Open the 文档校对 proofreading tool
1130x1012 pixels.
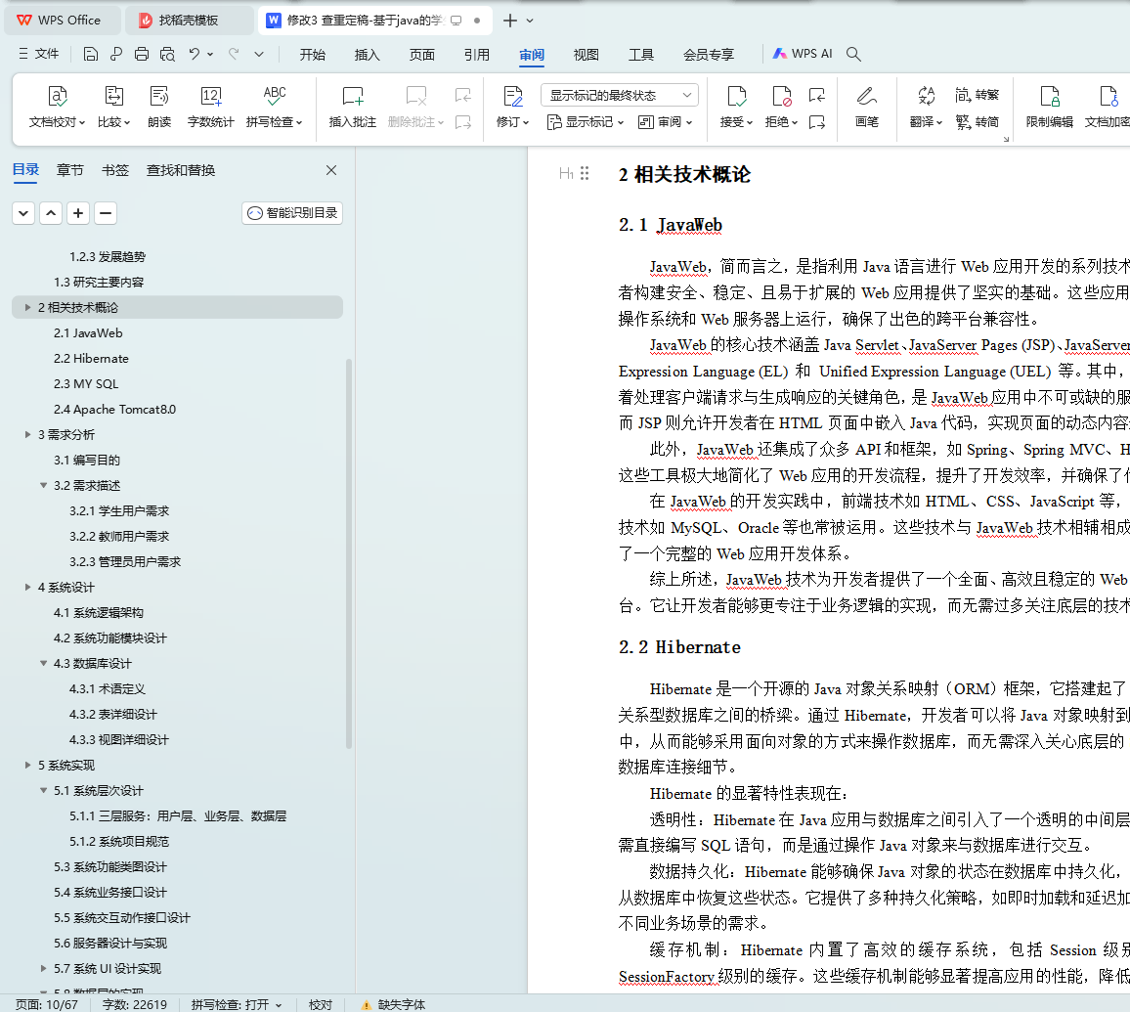57,107
